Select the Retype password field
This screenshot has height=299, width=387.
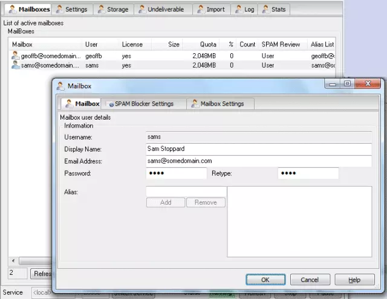(x=308, y=174)
